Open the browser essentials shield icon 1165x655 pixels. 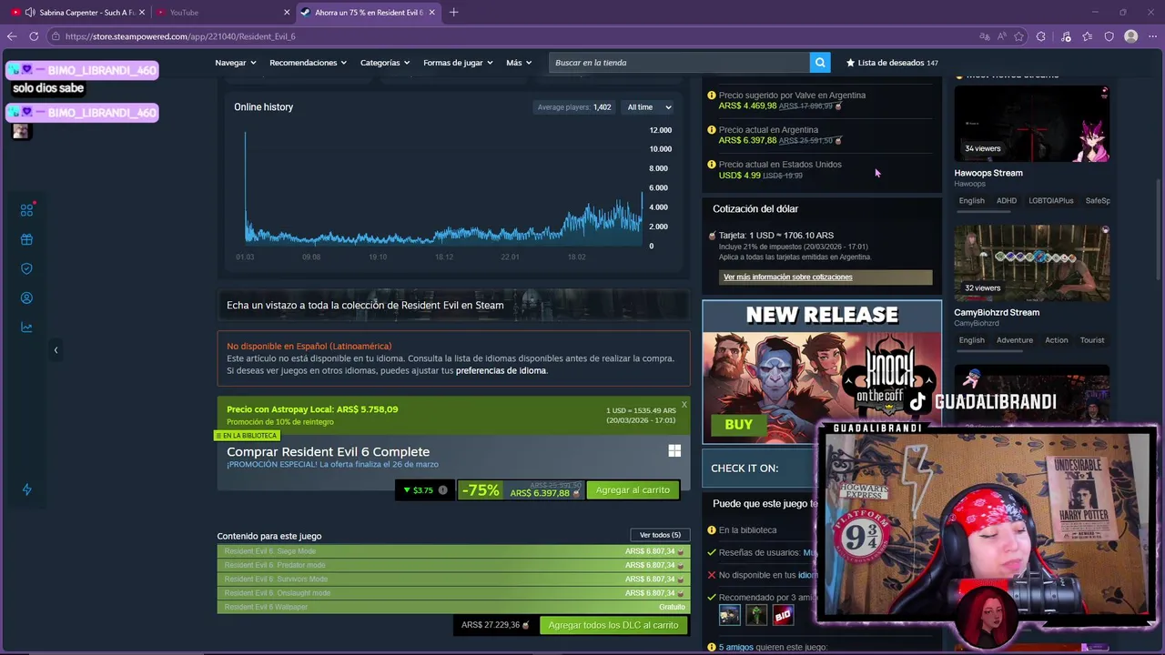click(x=1109, y=36)
